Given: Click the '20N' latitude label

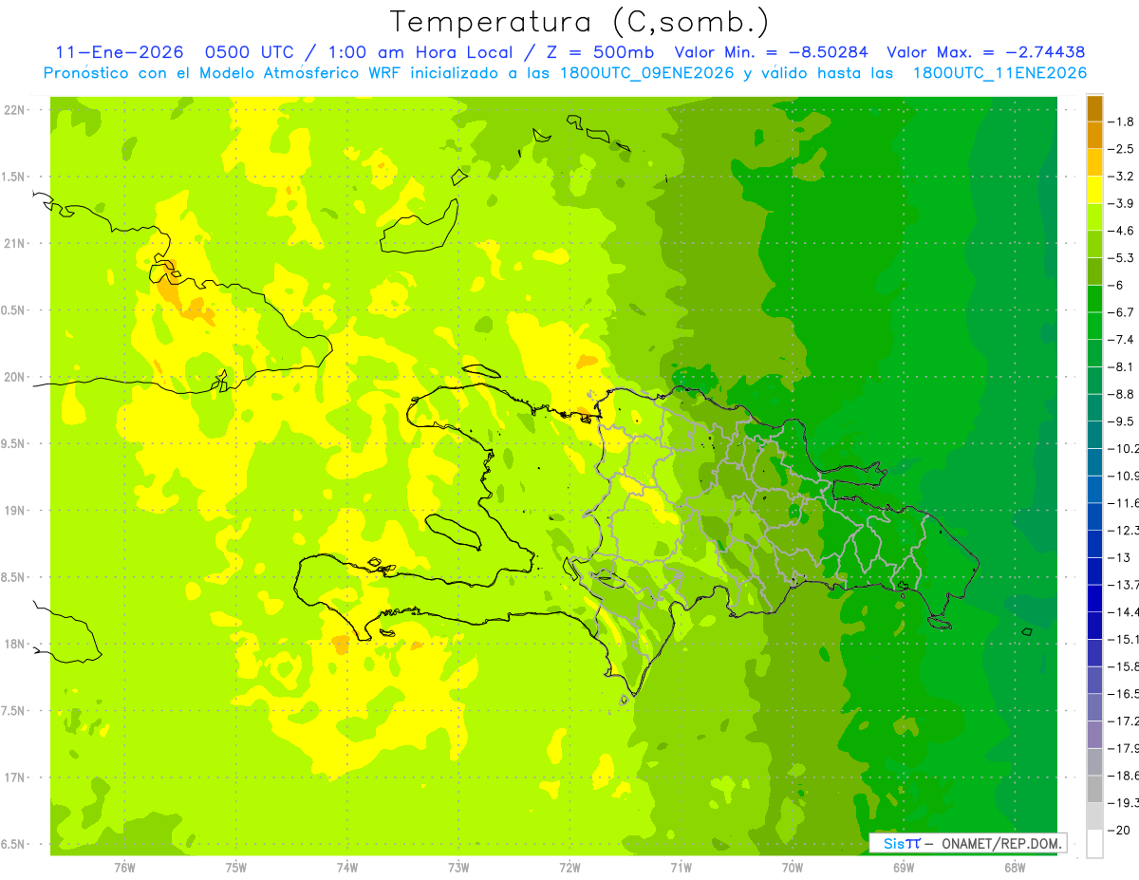Looking at the screenshot, I should [13, 377].
